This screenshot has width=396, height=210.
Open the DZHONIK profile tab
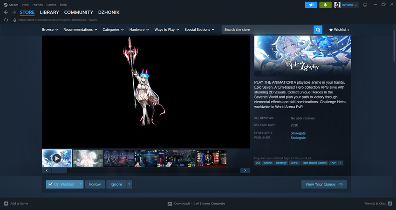[109, 13]
